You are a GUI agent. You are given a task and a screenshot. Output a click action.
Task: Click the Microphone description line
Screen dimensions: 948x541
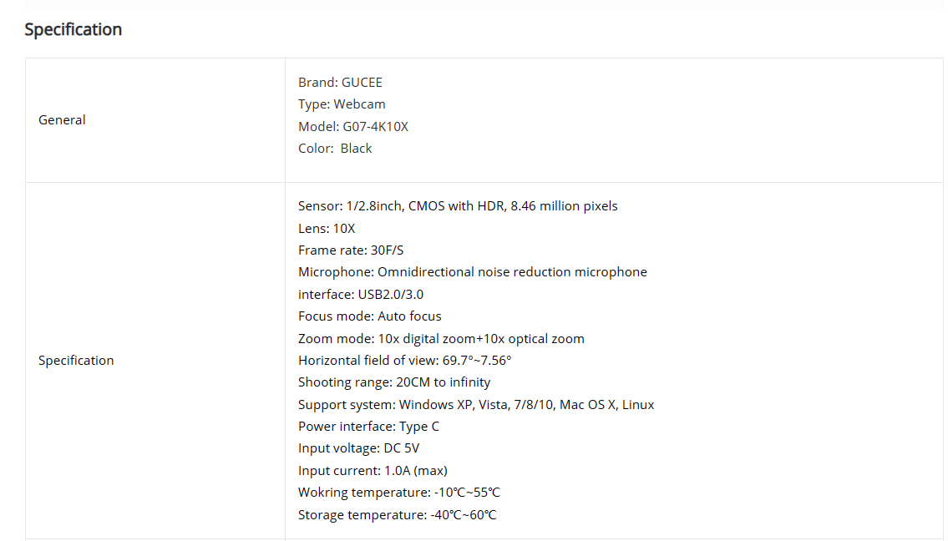click(x=472, y=272)
